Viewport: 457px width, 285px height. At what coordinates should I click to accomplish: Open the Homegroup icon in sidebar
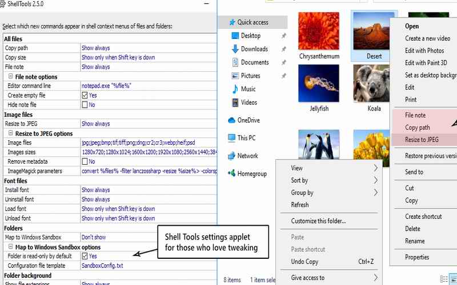pos(232,174)
